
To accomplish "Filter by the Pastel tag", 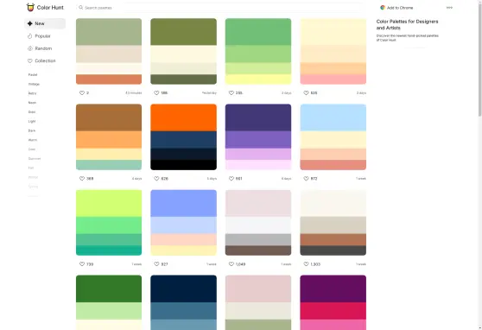I will pos(33,75).
